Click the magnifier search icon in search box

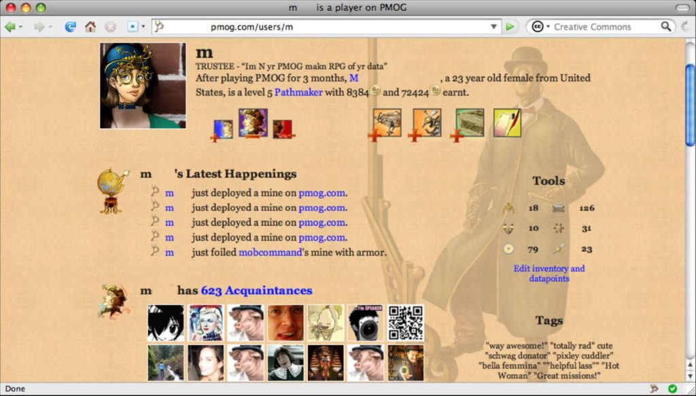(x=666, y=27)
